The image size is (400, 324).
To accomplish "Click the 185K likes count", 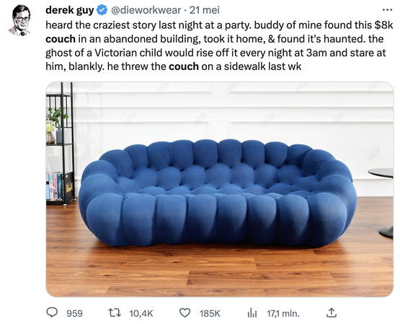I will (210, 313).
